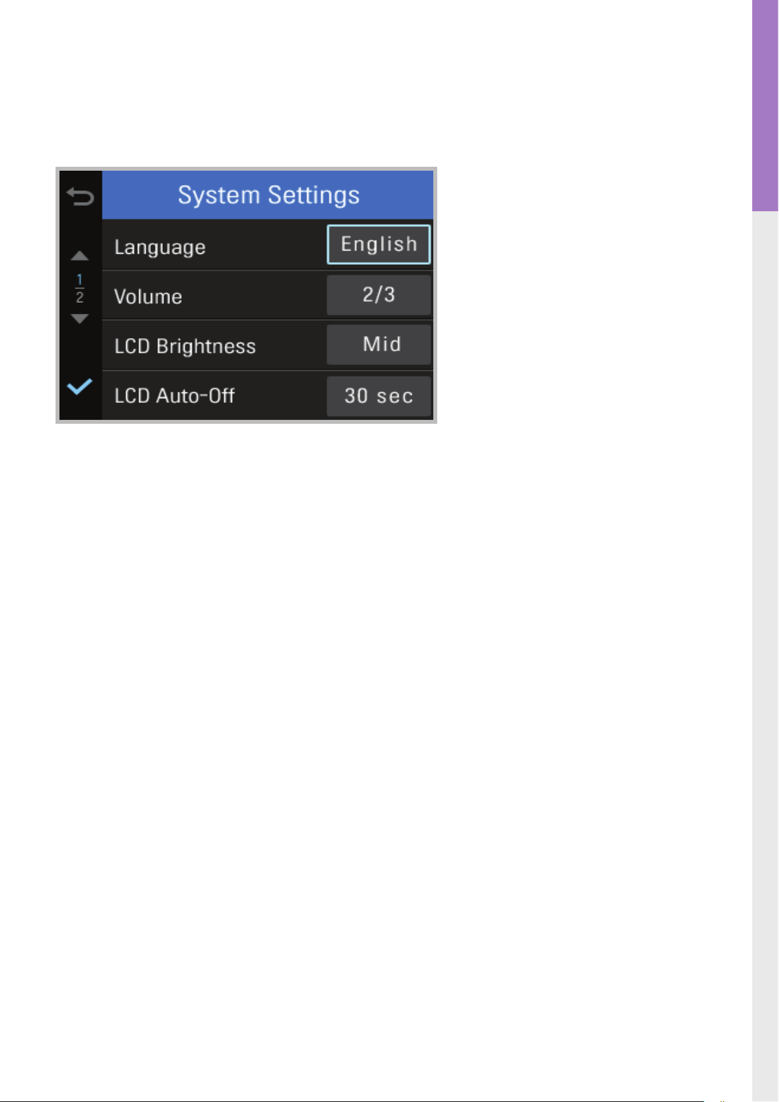The height and width of the screenshot is (1102, 779).
Task: Tap the back arrow icon
Action: point(80,196)
